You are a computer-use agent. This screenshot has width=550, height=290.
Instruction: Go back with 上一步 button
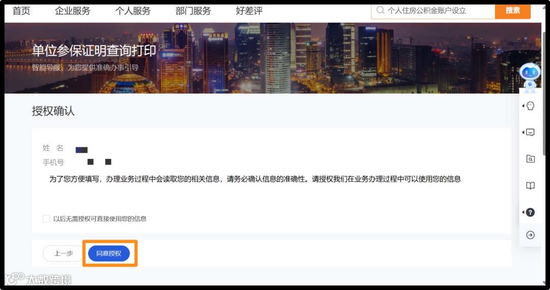63,253
